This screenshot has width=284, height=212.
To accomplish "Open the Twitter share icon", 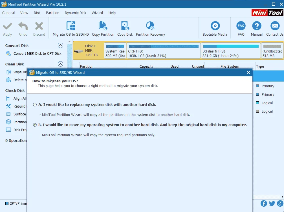I will tap(272, 204).
